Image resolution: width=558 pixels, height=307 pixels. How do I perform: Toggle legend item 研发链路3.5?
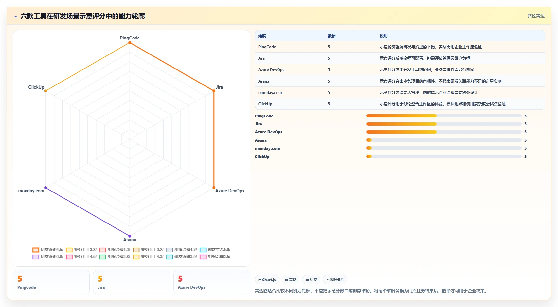coord(181,257)
